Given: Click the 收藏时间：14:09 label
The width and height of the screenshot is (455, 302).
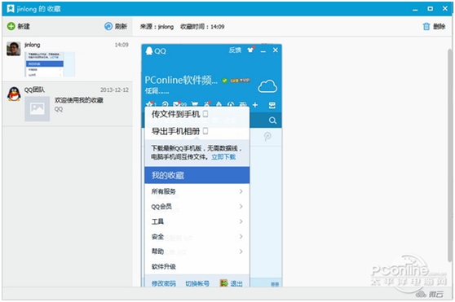Looking at the screenshot, I should coord(202,27).
